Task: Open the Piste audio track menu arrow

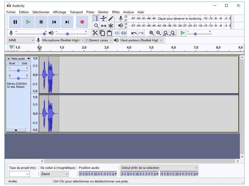Action: pyautogui.click(x=29, y=59)
